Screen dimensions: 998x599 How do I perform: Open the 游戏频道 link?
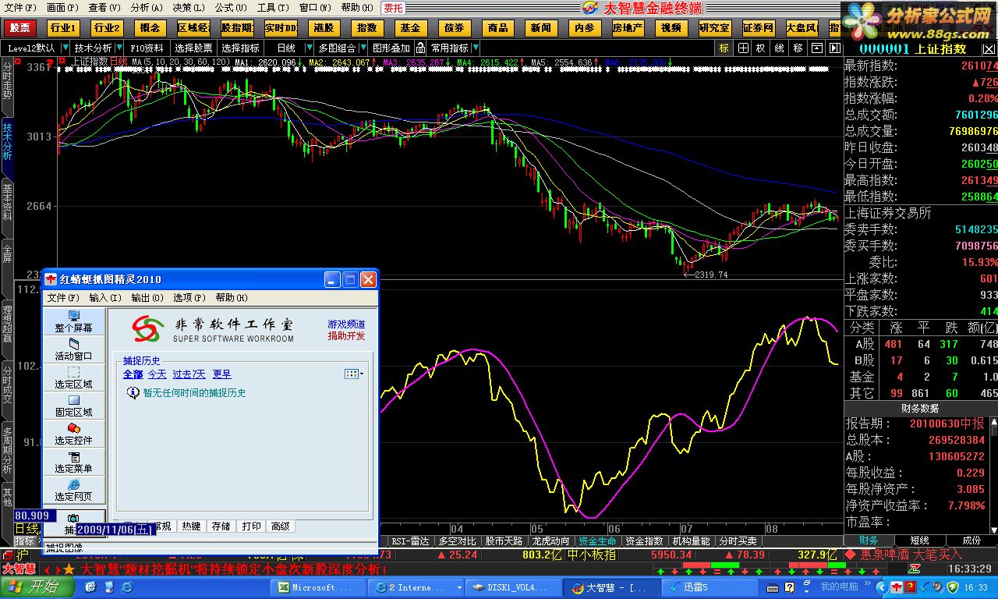click(x=346, y=324)
